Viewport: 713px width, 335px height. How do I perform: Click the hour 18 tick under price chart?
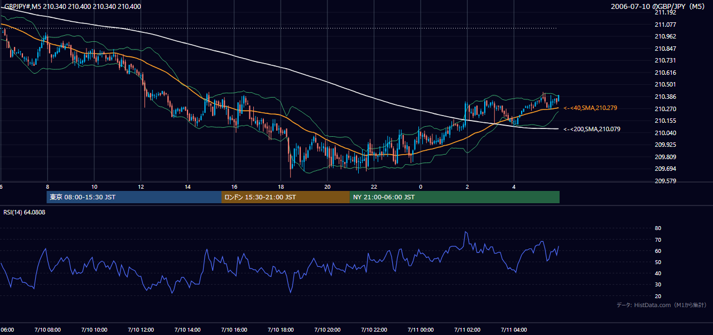281,186
